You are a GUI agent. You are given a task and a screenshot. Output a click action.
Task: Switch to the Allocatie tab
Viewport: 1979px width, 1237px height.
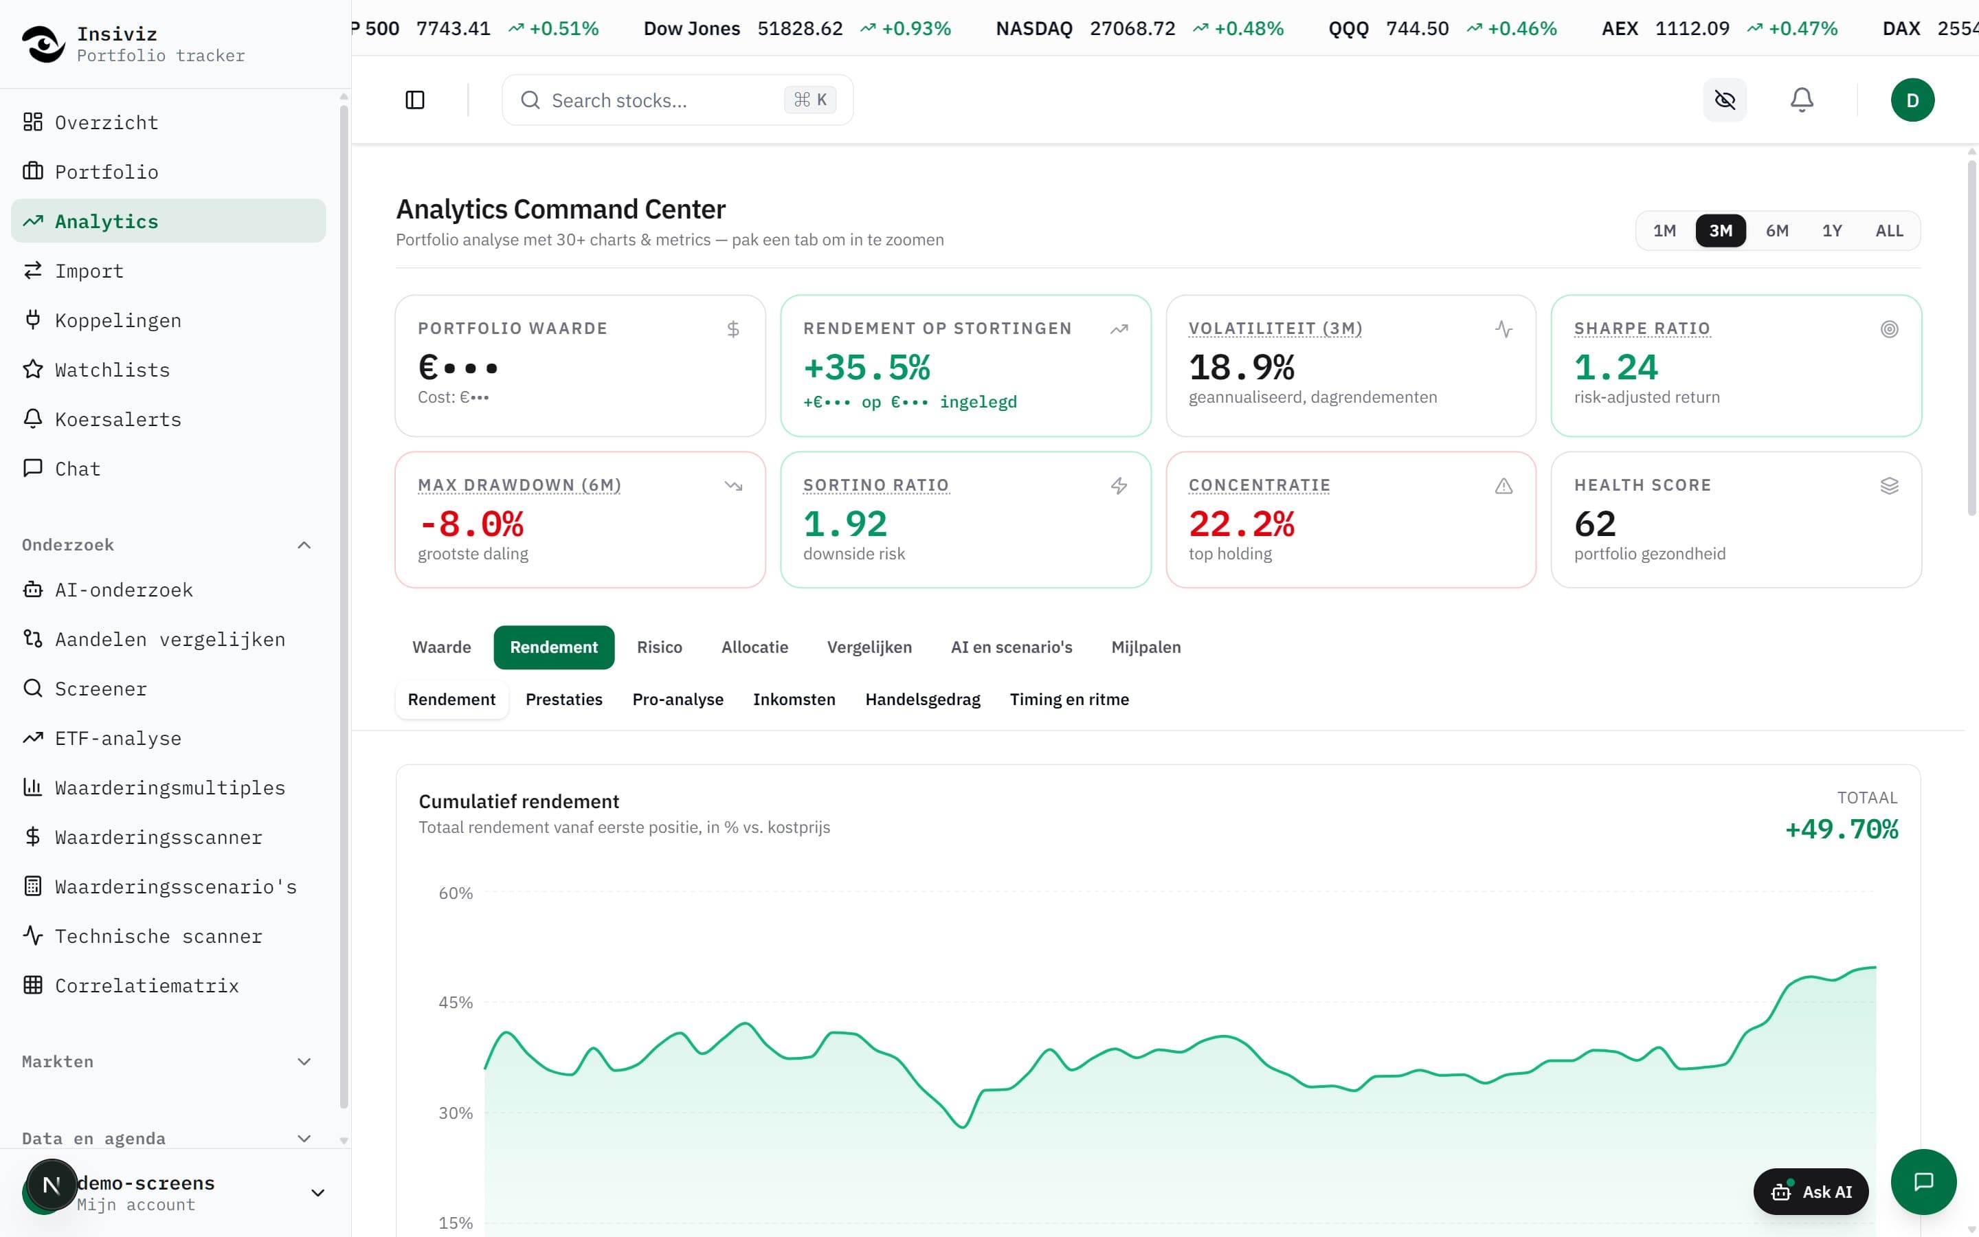(754, 647)
